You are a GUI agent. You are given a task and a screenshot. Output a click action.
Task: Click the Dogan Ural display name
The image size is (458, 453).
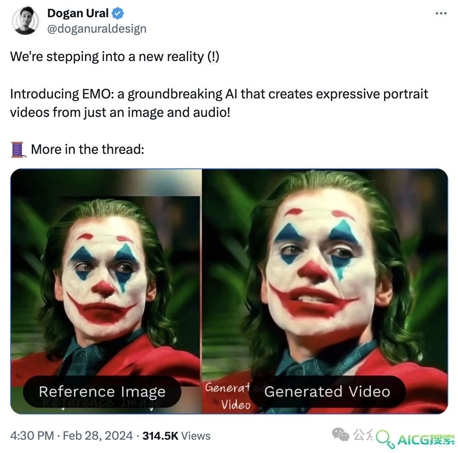pos(78,13)
